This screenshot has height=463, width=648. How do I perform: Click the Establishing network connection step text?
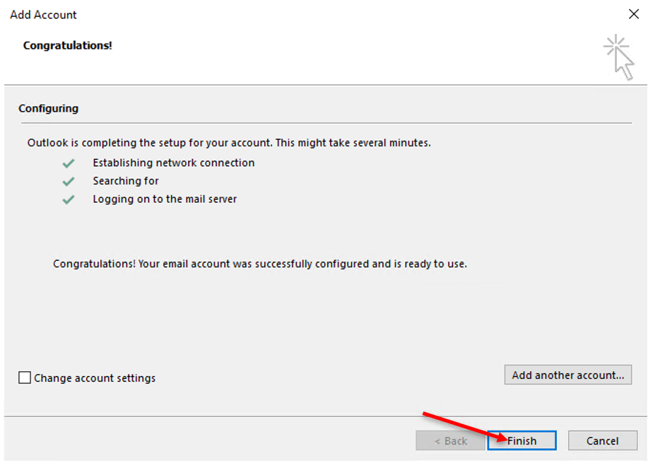(173, 163)
